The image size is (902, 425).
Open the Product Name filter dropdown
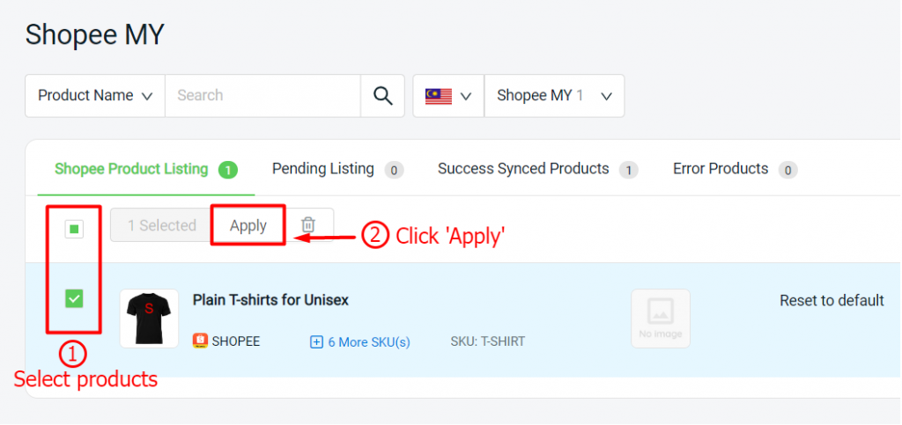coord(95,95)
